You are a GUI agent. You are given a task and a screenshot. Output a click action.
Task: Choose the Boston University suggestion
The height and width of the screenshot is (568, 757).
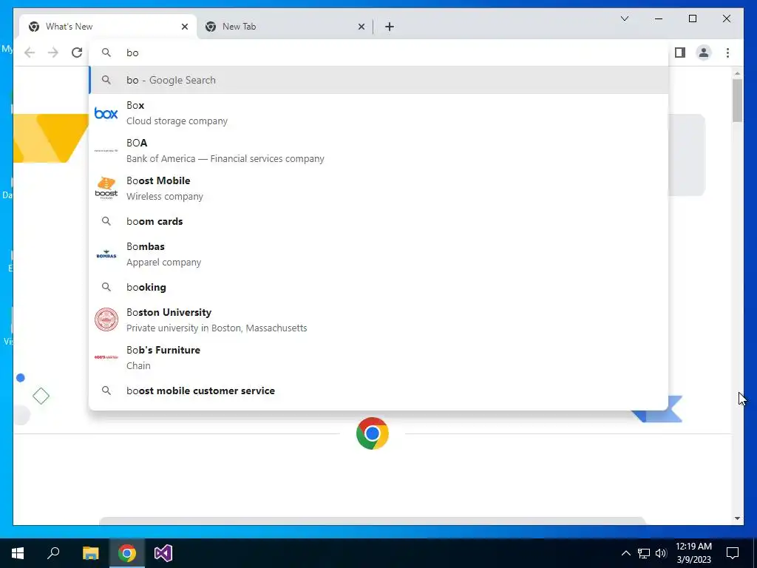click(378, 319)
